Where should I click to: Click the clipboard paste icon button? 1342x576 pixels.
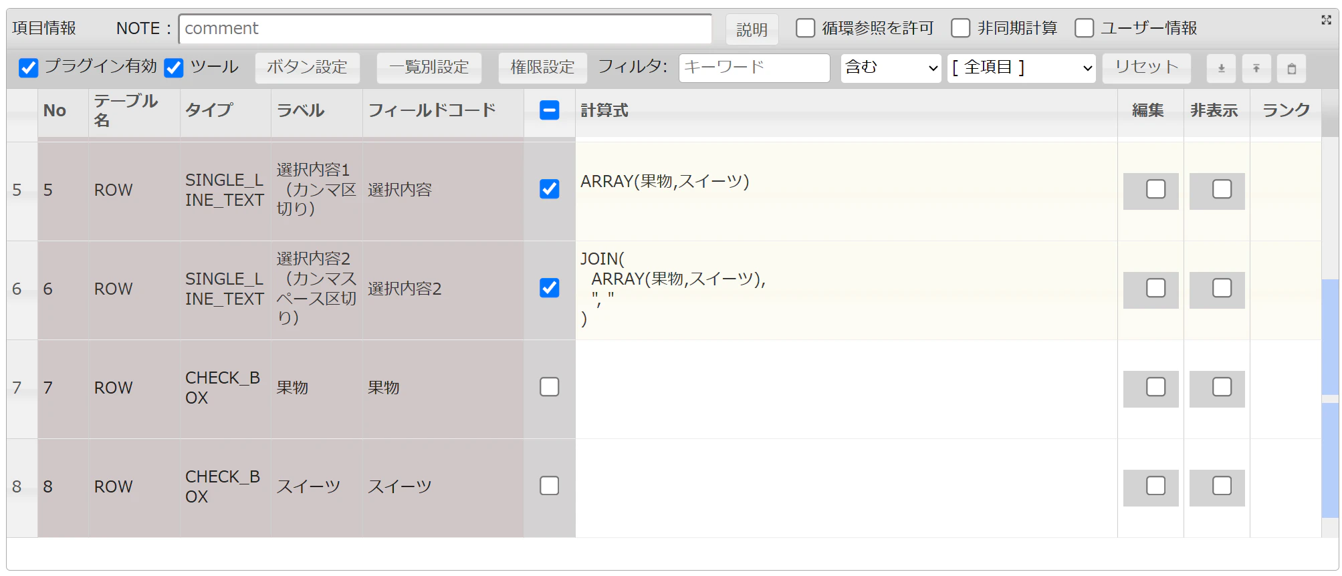click(1292, 68)
